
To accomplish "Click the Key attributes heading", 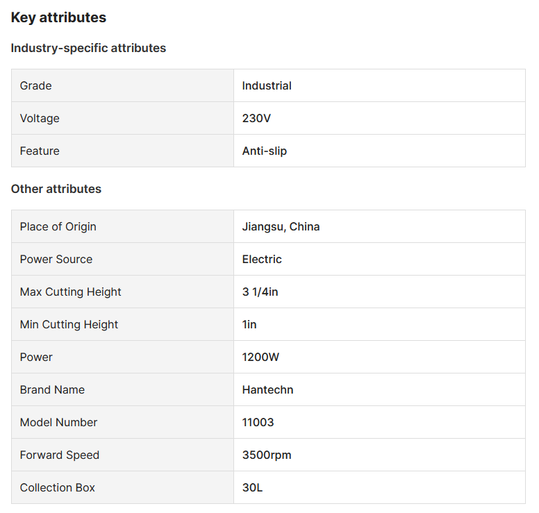I will point(58,18).
